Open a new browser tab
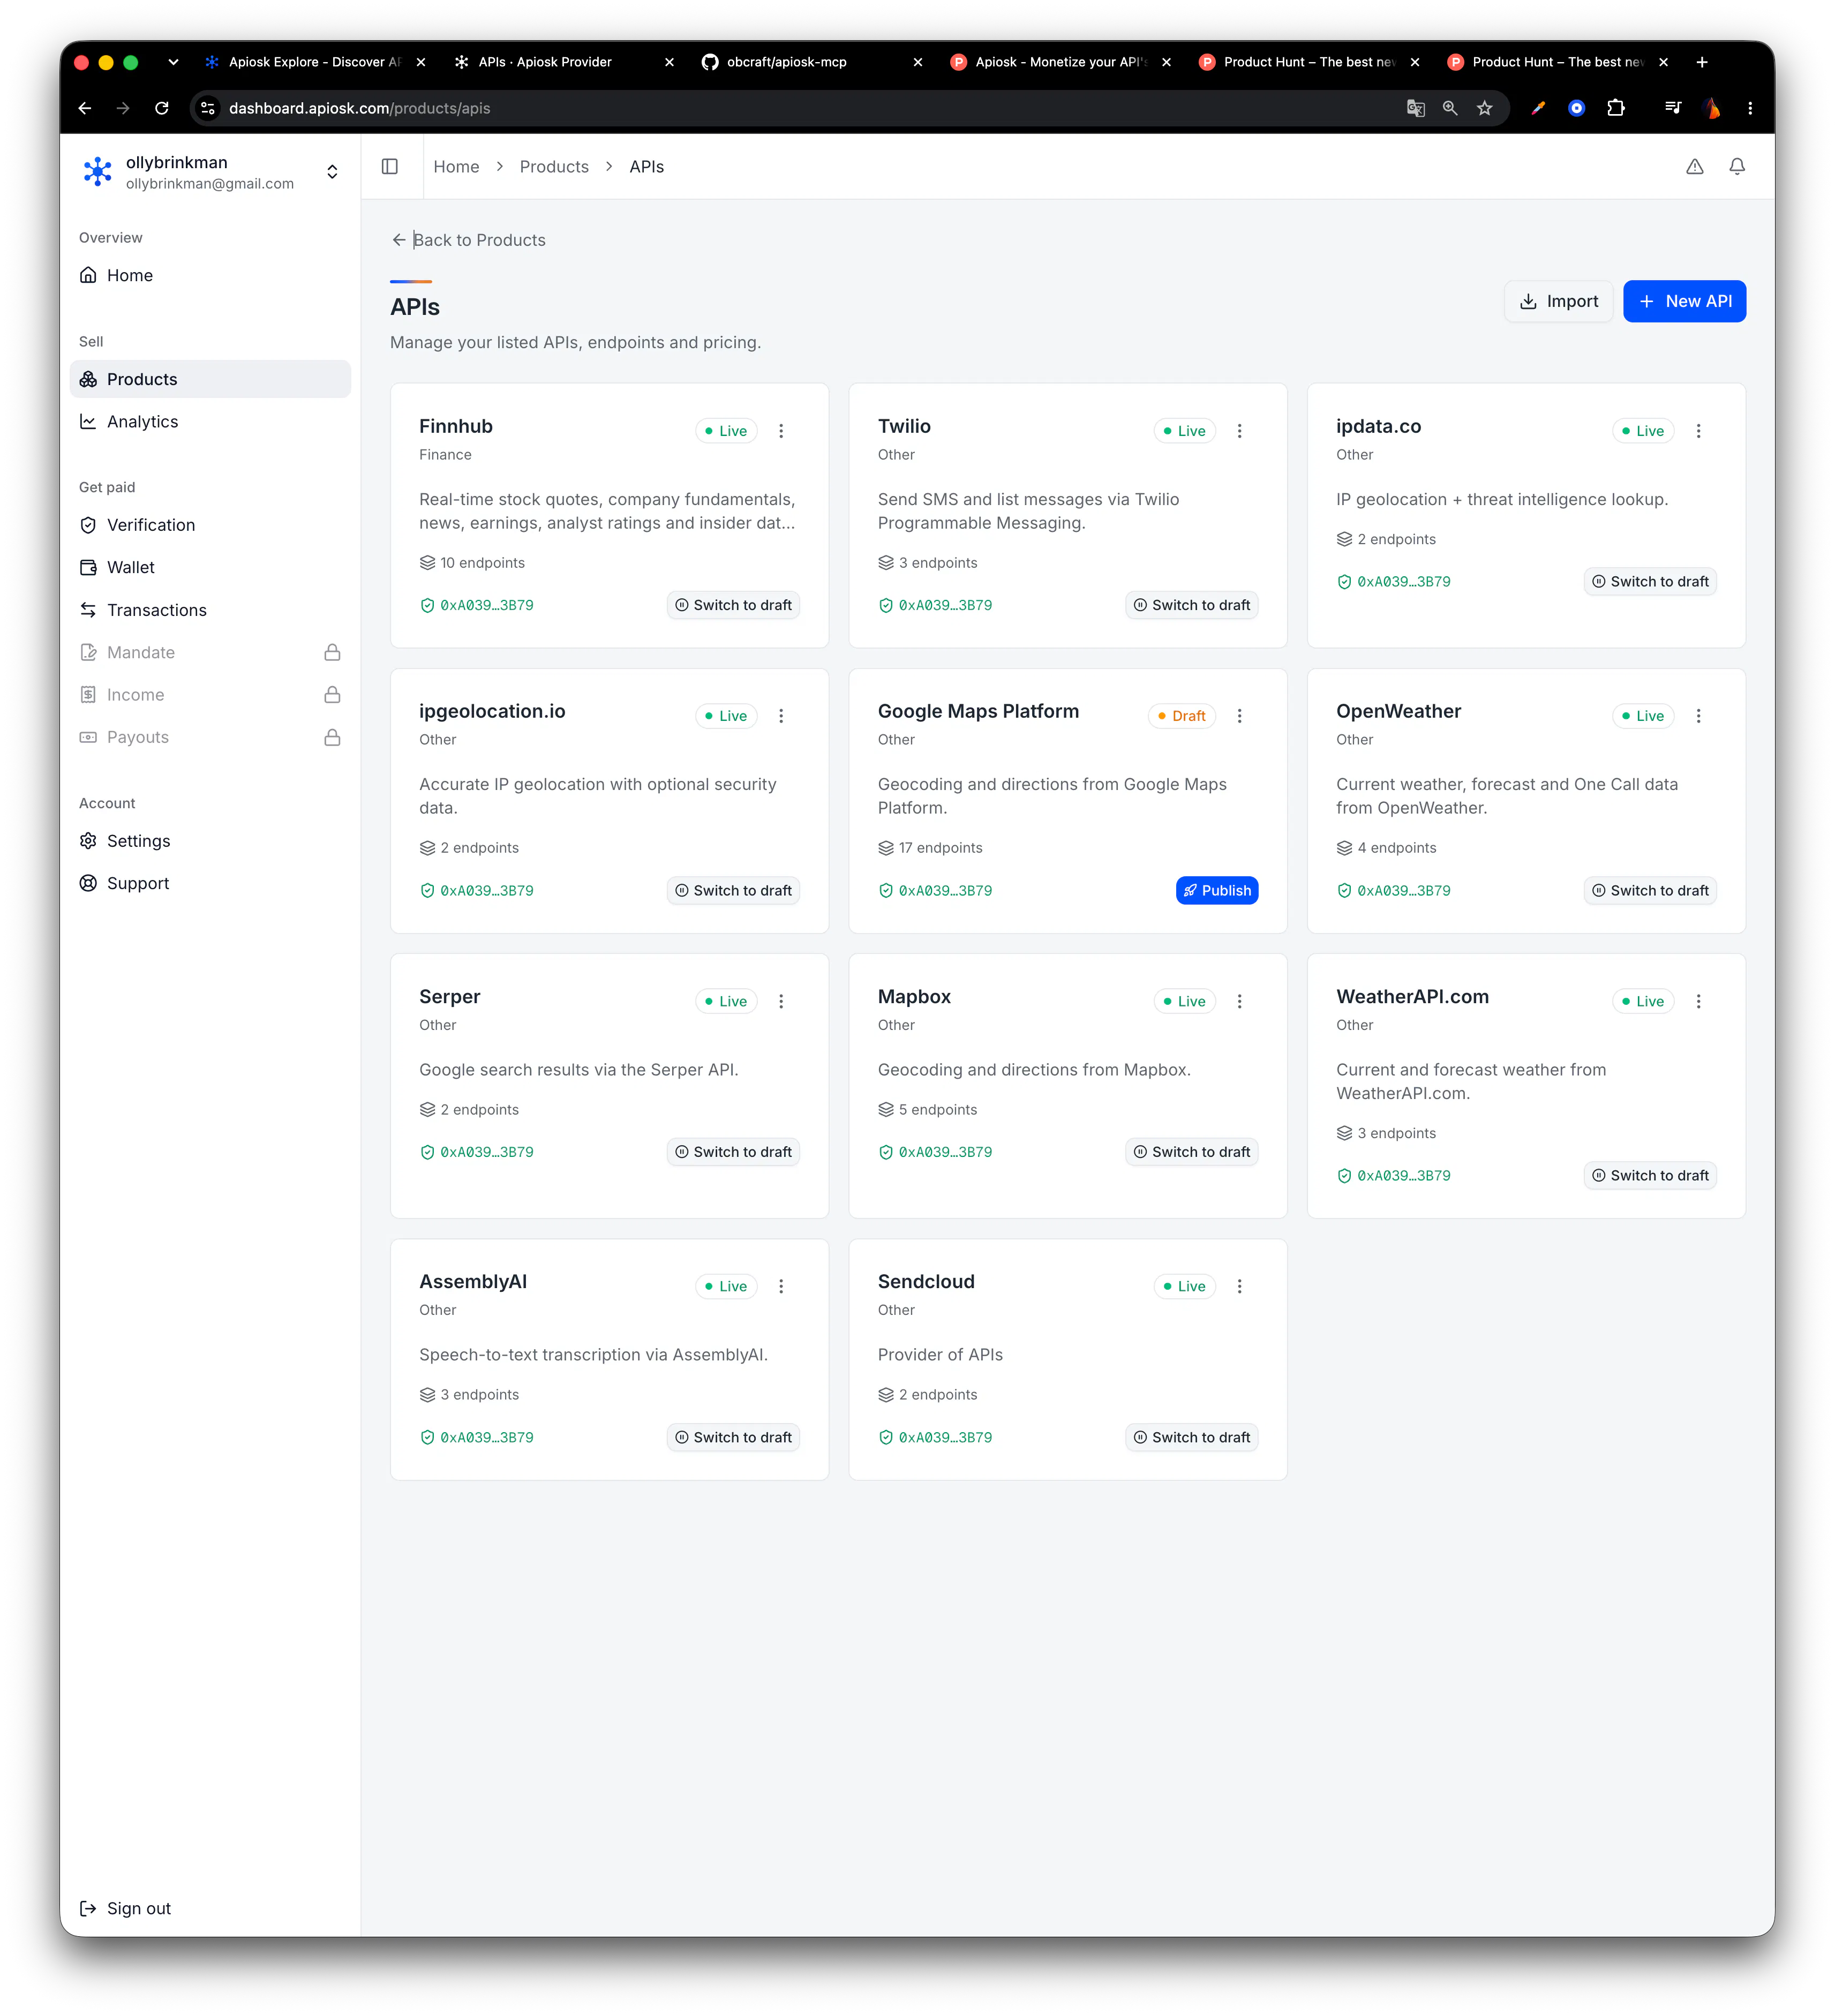The height and width of the screenshot is (2016, 1835). pyautogui.click(x=1701, y=62)
